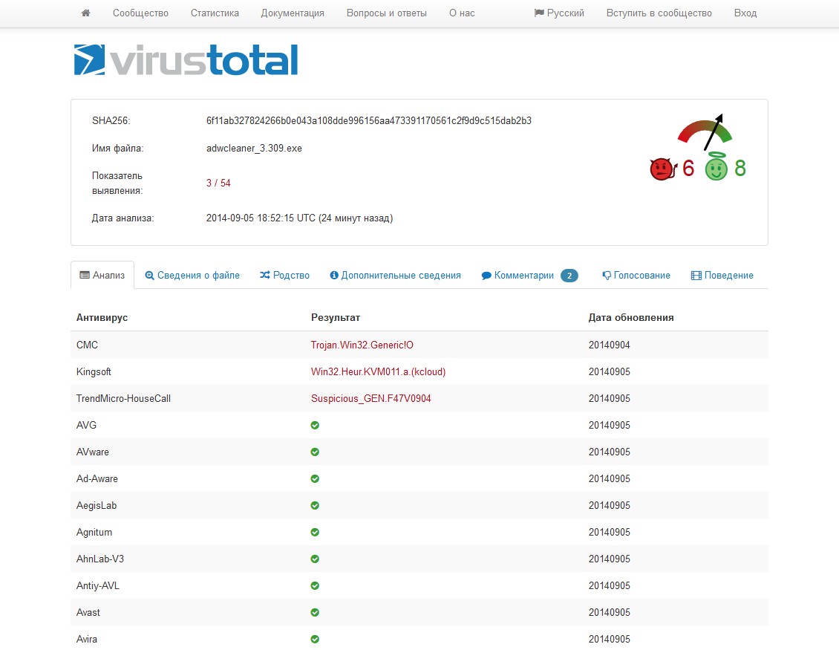Open the Русский language selector
The height and width of the screenshot is (650, 839).
(559, 13)
